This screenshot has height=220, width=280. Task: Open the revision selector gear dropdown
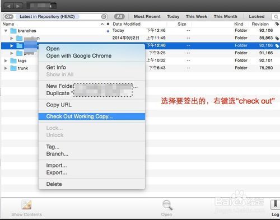point(8,17)
